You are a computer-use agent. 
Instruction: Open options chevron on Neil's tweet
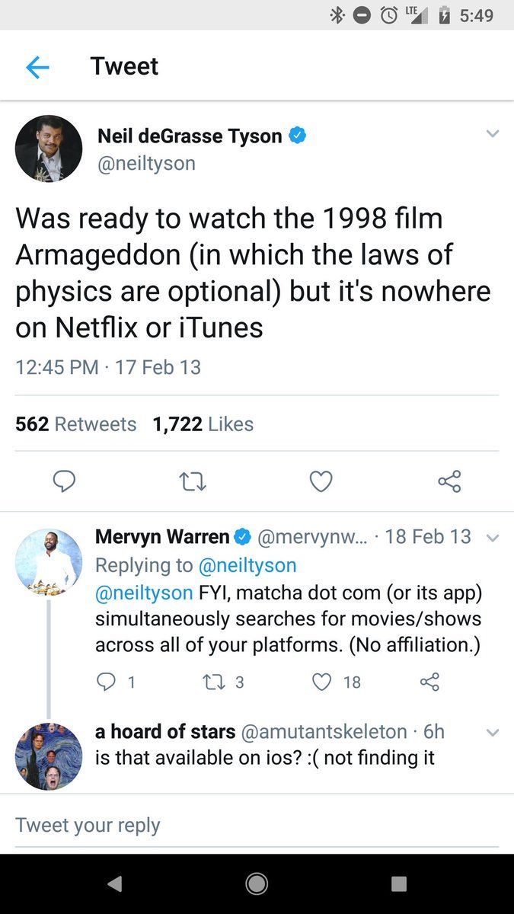click(492, 134)
